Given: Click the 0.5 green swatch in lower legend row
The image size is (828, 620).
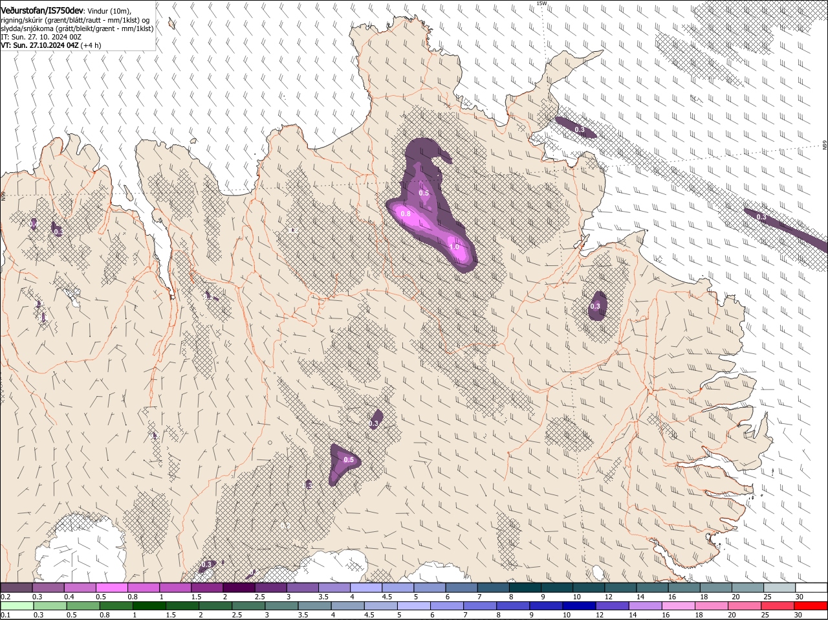Looking at the screenshot, I should pyautogui.click(x=83, y=605).
